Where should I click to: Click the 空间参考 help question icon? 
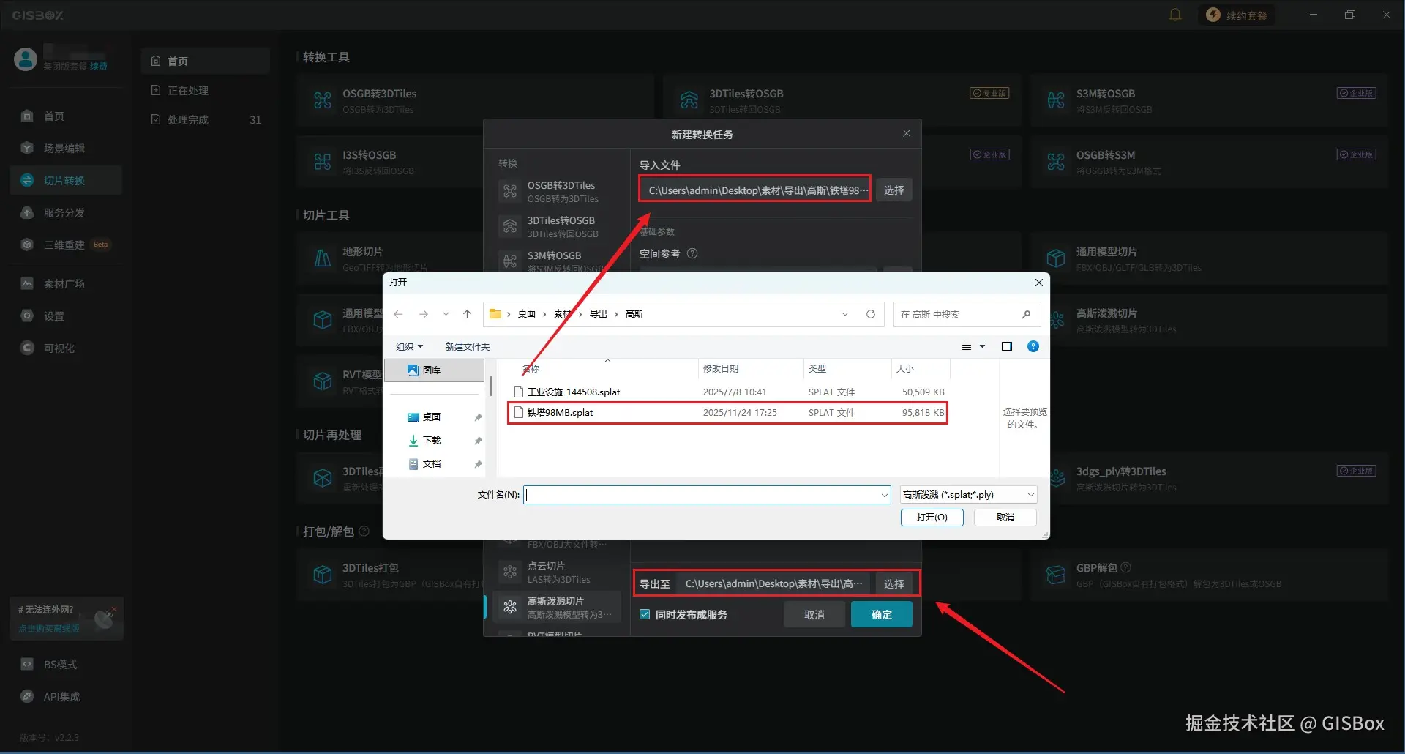click(692, 253)
